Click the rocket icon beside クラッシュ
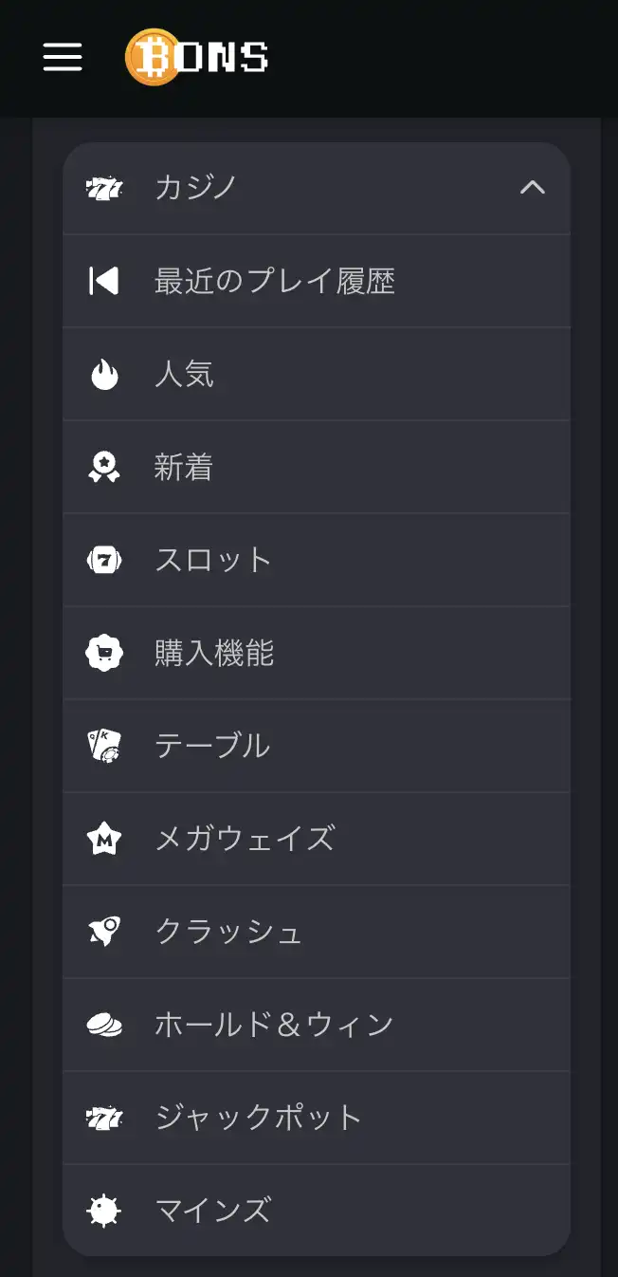This screenshot has height=1277, width=618. tap(104, 932)
